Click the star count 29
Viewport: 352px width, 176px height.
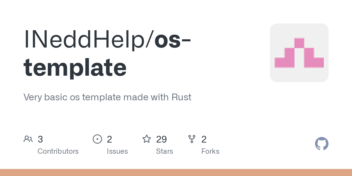click(162, 139)
